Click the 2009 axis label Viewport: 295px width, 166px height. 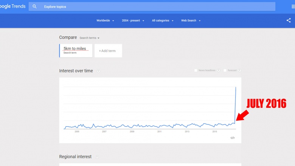click(132, 132)
